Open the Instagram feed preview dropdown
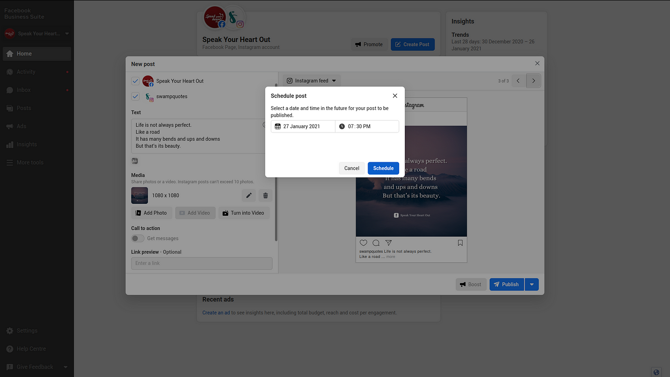 (x=312, y=81)
